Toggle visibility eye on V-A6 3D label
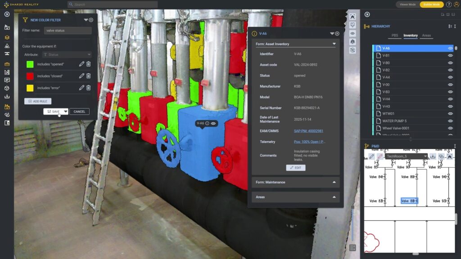Image resolution: width=461 pixels, height=259 pixels. (213, 123)
